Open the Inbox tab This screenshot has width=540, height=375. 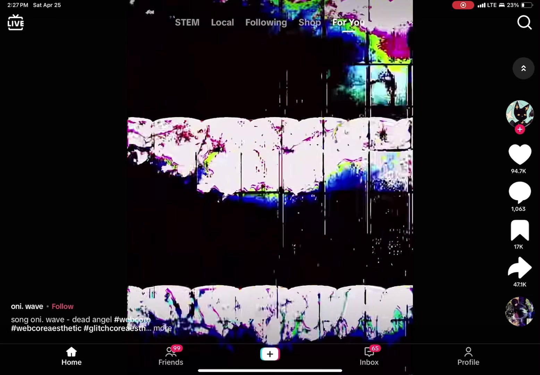point(369,357)
